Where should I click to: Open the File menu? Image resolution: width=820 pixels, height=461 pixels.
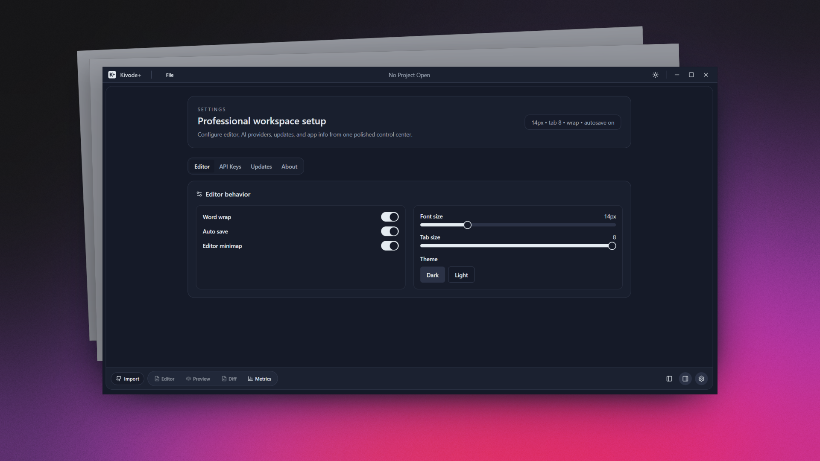click(170, 75)
